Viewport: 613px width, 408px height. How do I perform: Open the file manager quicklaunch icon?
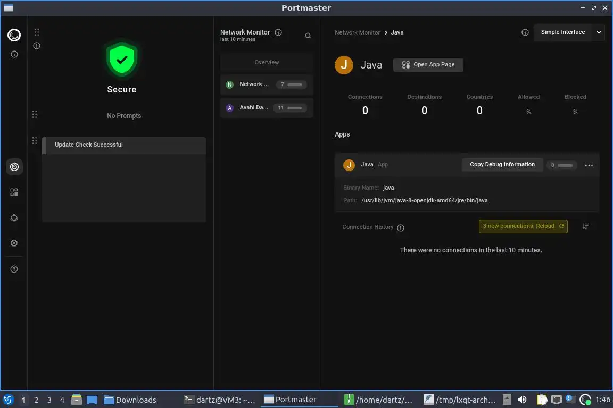(x=77, y=400)
